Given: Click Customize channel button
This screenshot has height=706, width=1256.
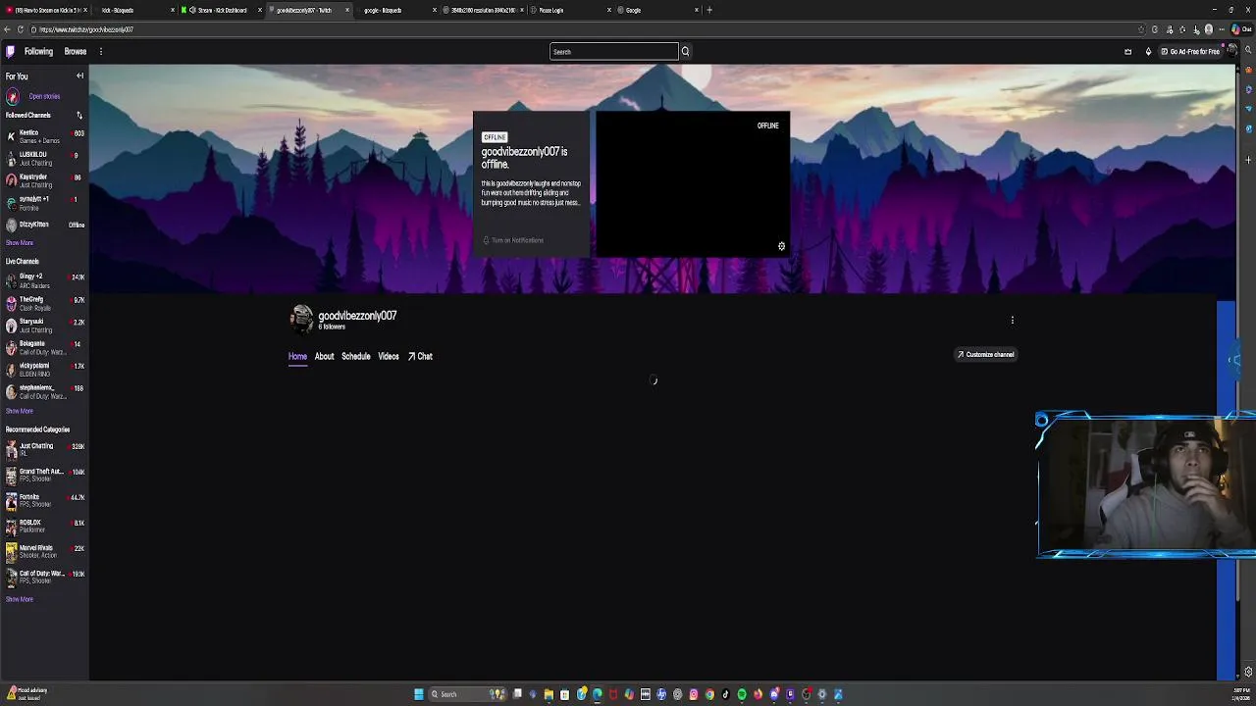Looking at the screenshot, I should point(986,354).
